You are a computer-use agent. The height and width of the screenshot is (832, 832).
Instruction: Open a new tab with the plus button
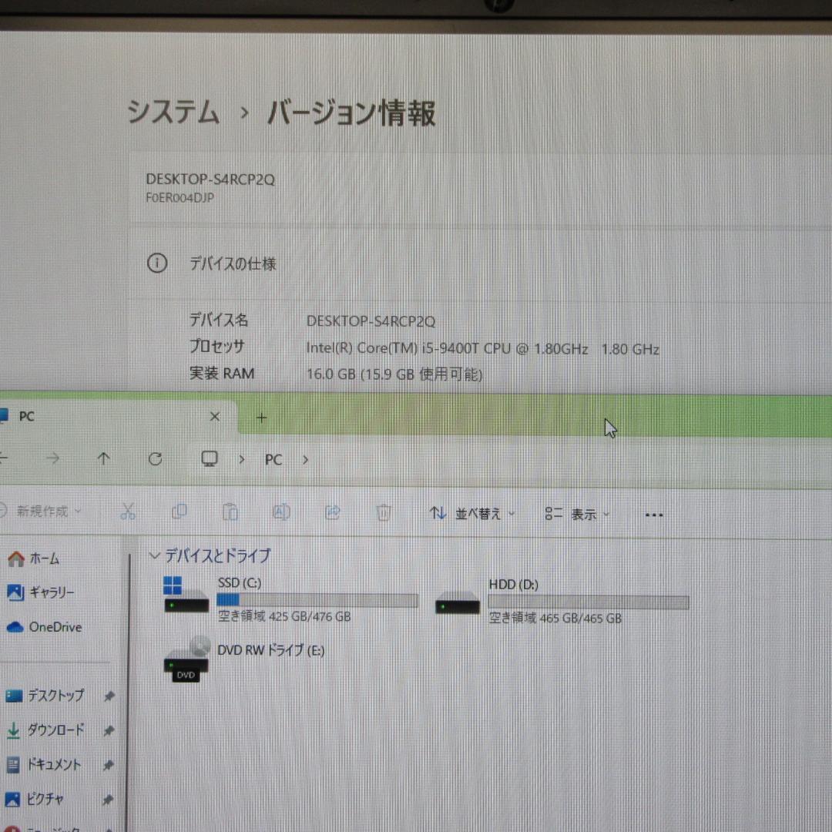coord(261,418)
